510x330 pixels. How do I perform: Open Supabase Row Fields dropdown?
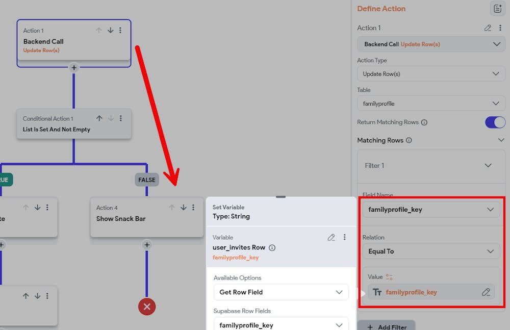pos(281,325)
